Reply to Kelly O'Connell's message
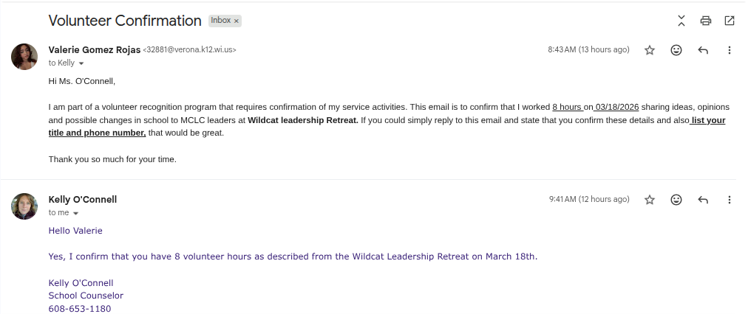748x314 pixels. coord(703,200)
